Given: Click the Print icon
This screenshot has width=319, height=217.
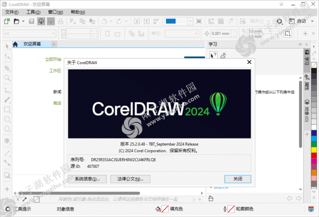Looking at the screenshot, I should 60,21.
